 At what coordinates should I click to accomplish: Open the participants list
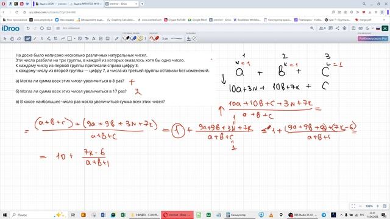[x=322, y=29]
